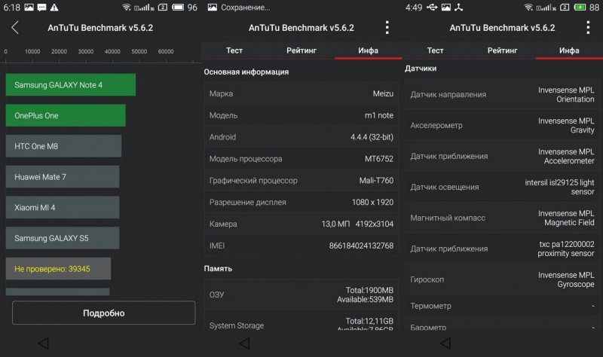Tap the Не проверено: 39345 score bar

pos(59,269)
